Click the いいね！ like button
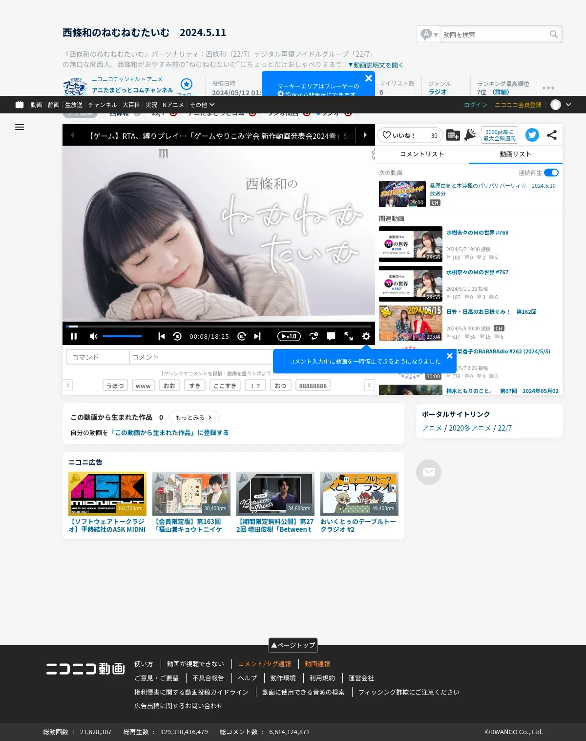The height and width of the screenshot is (741, 586). (x=410, y=135)
